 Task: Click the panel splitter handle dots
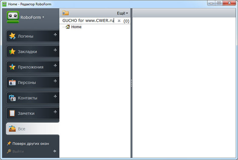click(x=131, y=83)
